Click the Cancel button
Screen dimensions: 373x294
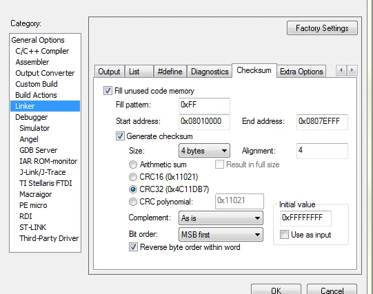coord(332,290)
